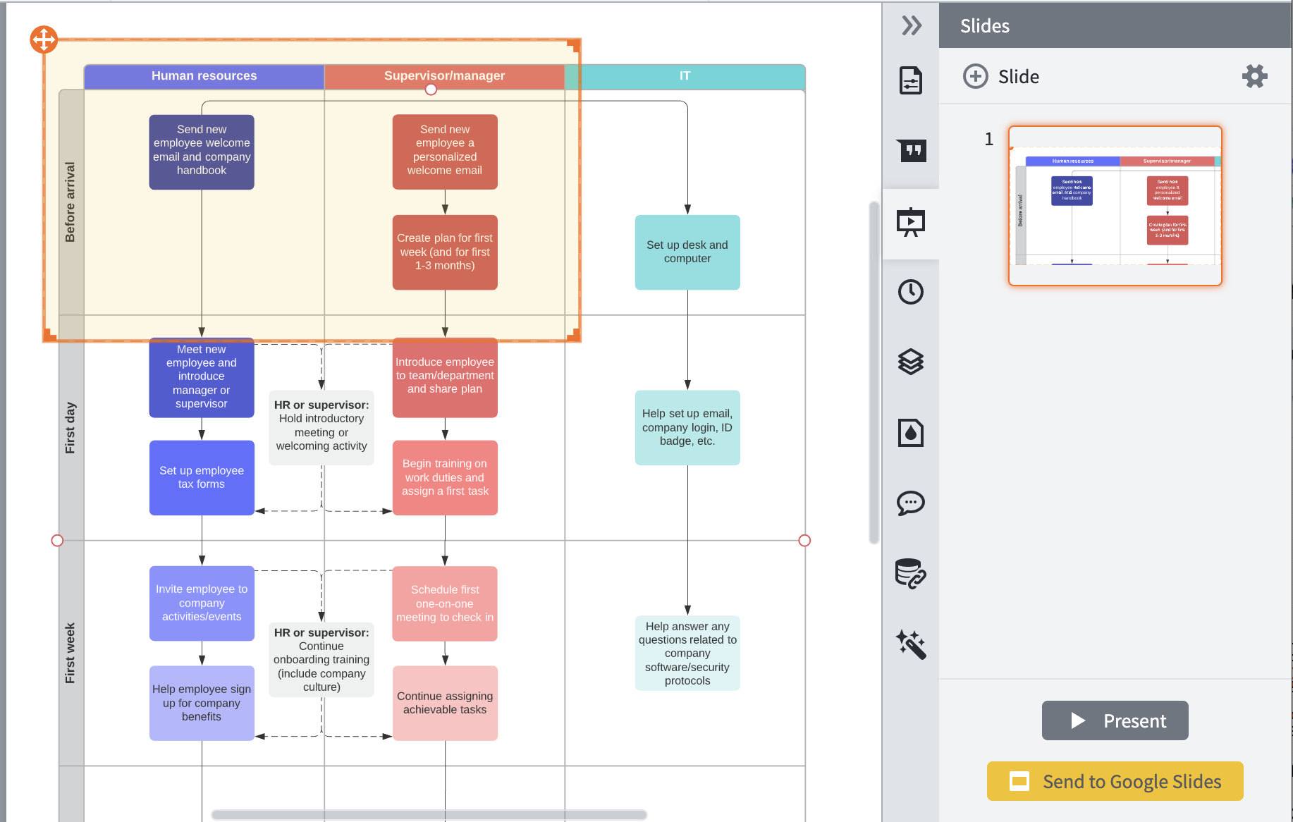Select 'Meet new employee and introduce manager' box
The width and height of the screenshot is (1293, 822).
point(202,378)
